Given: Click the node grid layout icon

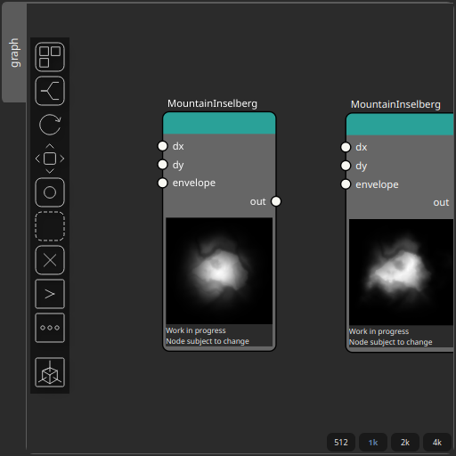Looking at the screenshot, I should tap(50, 57).
